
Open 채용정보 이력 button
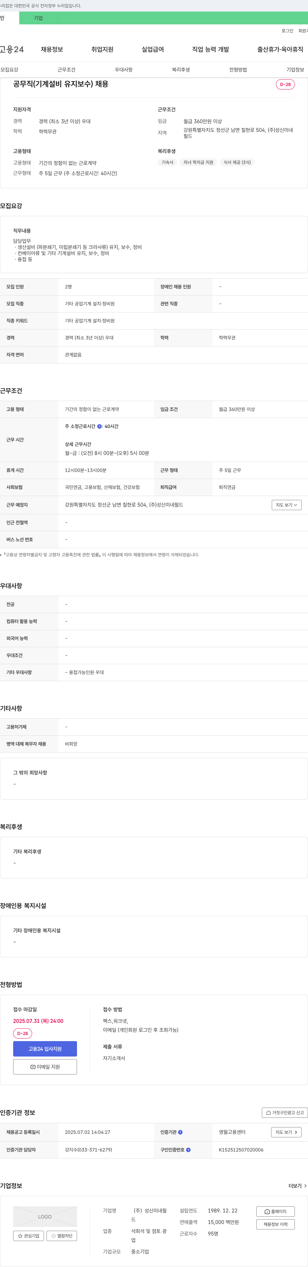click(x=276, y=1224)
